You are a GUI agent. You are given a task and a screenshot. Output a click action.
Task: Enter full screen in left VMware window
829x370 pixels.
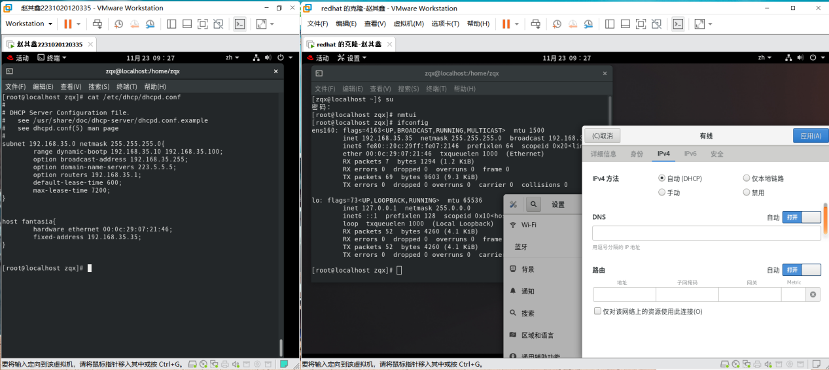(x=203, y=24)
